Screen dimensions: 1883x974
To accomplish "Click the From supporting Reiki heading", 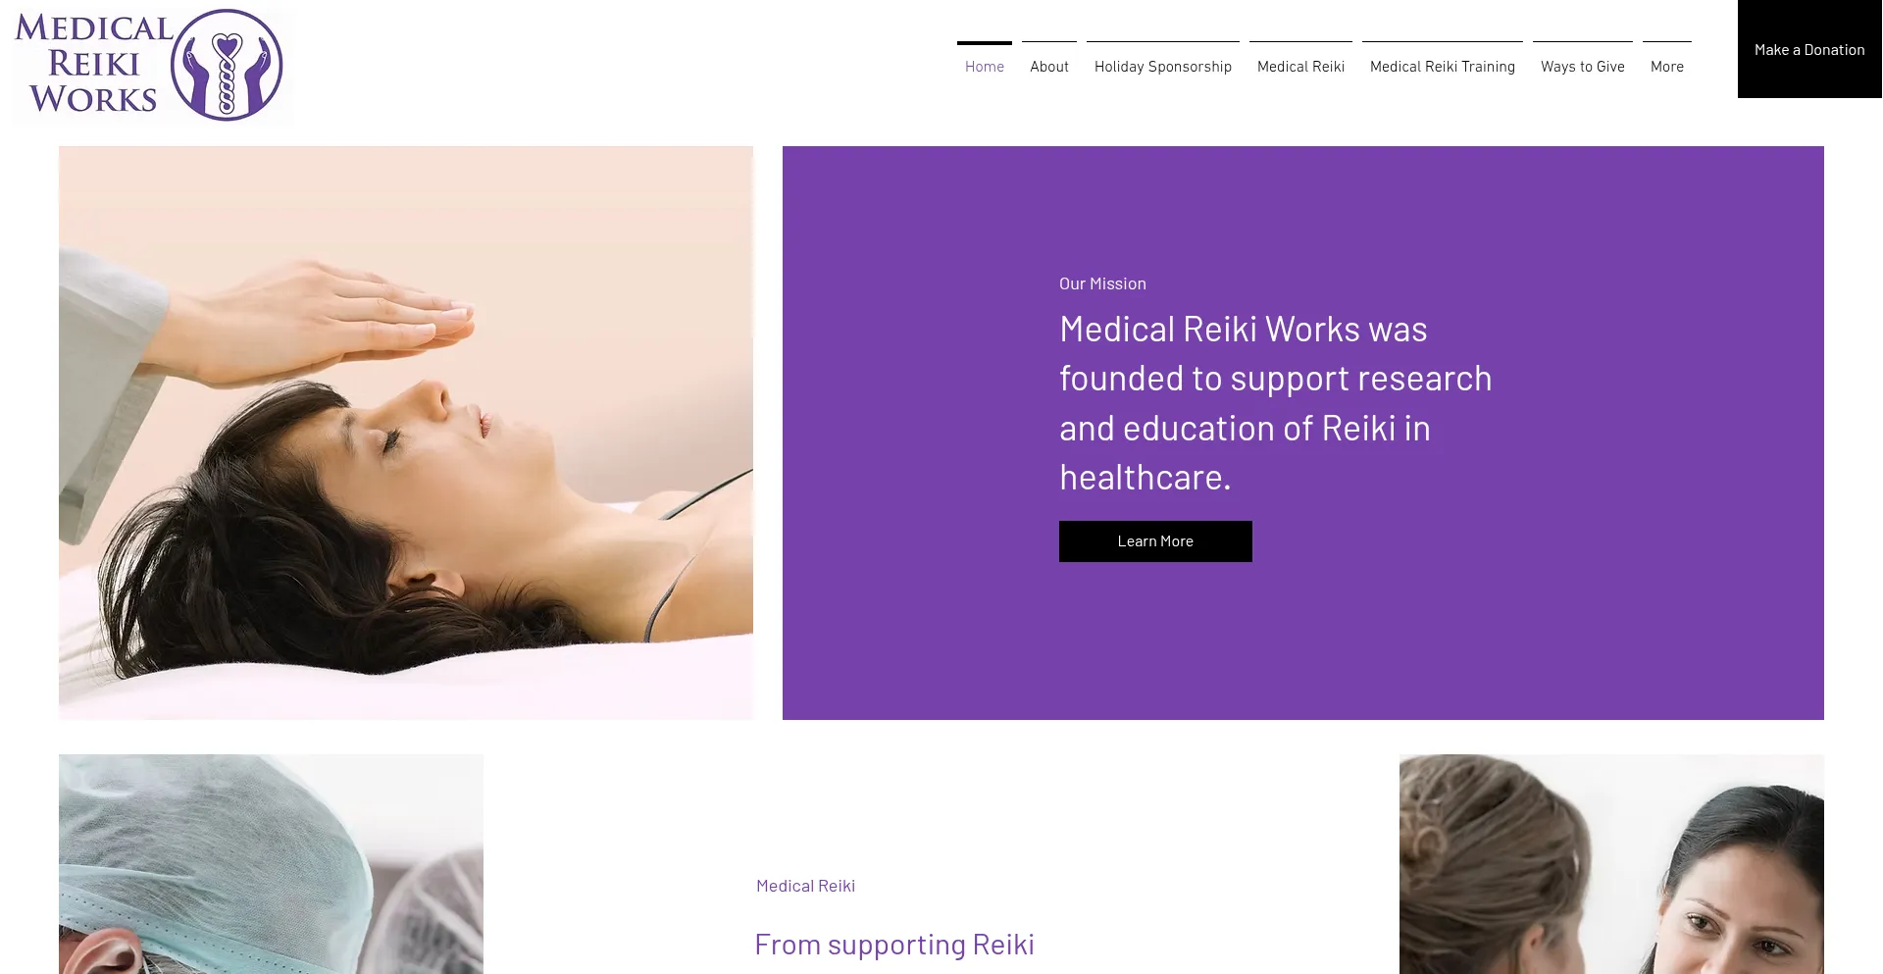I will 894,944.
